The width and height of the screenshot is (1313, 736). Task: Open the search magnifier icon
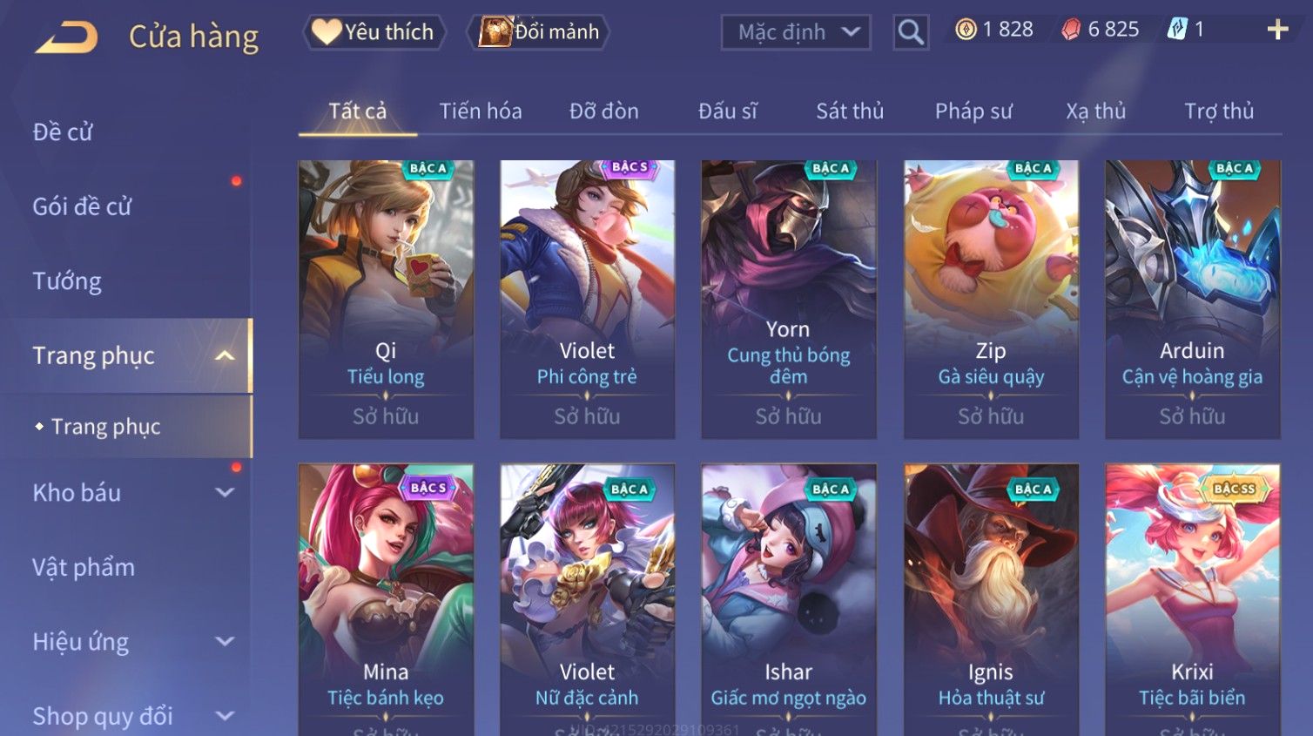(911, 32)
